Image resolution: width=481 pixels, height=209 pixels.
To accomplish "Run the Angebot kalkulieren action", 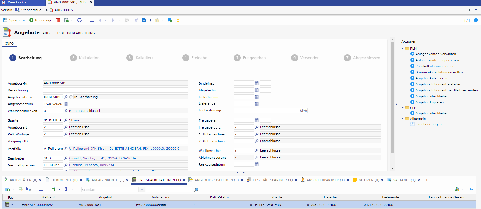I will tap(431, 78).
